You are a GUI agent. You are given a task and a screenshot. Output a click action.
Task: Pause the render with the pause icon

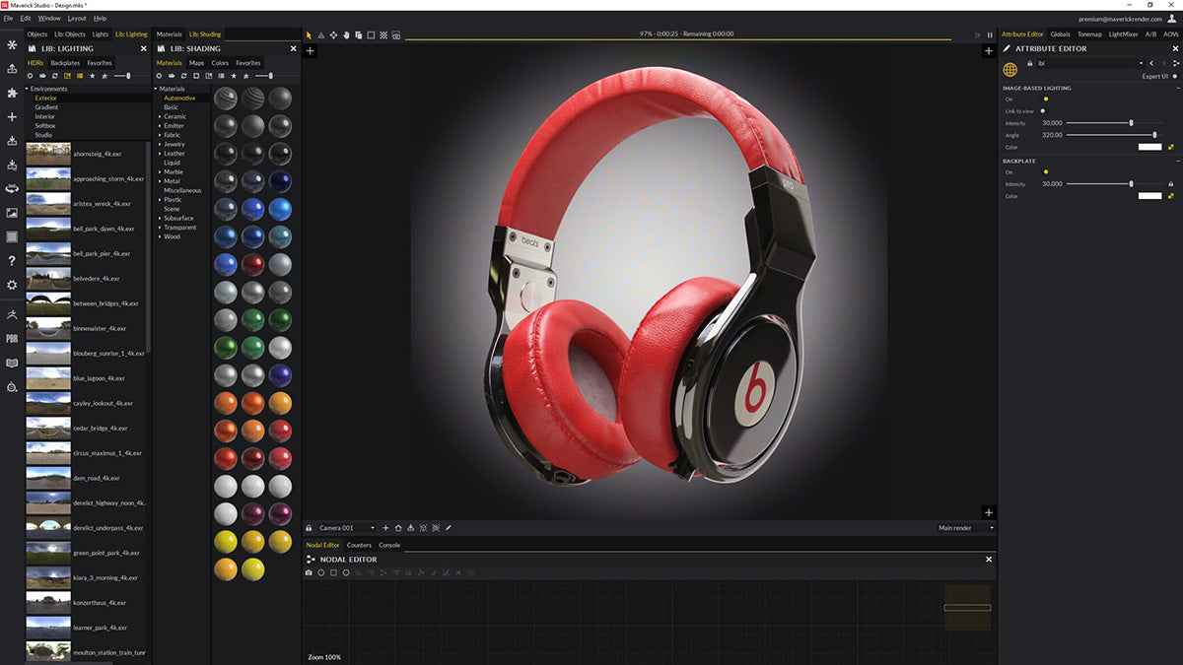tap(990, 33)
